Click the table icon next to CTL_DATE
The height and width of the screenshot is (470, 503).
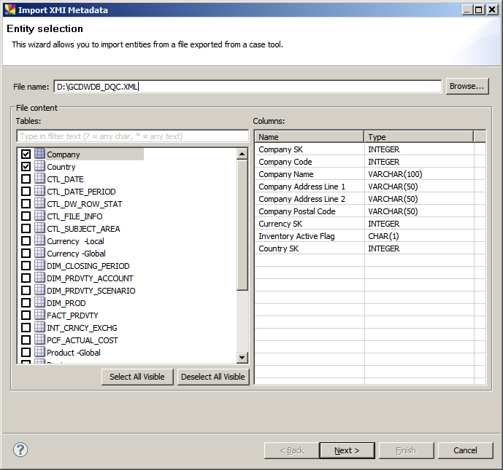(x=39, y=179)
